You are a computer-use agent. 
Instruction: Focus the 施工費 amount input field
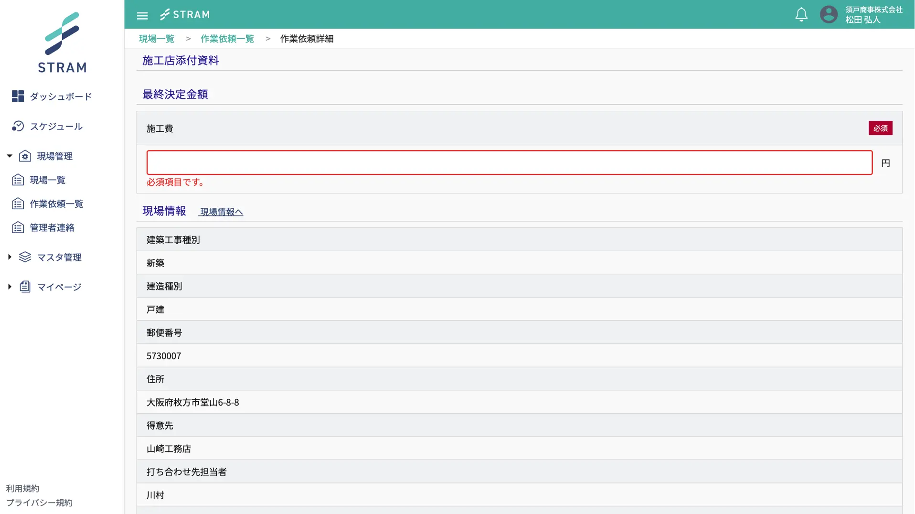coord(509,163)
